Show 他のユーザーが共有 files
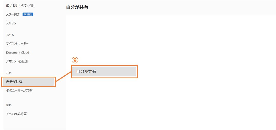 (19, 90)
